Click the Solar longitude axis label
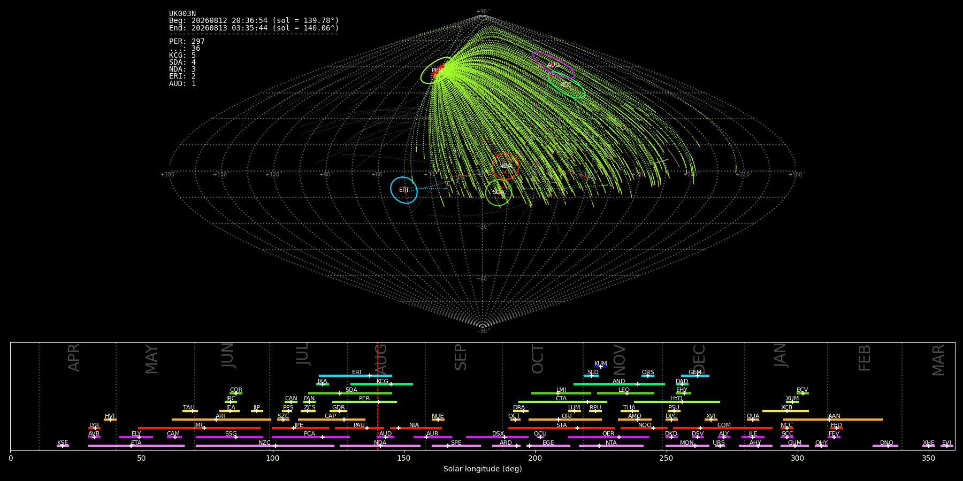This screenshot has height=481, width=963. (483, 469)
